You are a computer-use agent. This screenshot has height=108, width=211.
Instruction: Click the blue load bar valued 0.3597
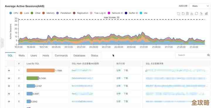tap(30, 94)
